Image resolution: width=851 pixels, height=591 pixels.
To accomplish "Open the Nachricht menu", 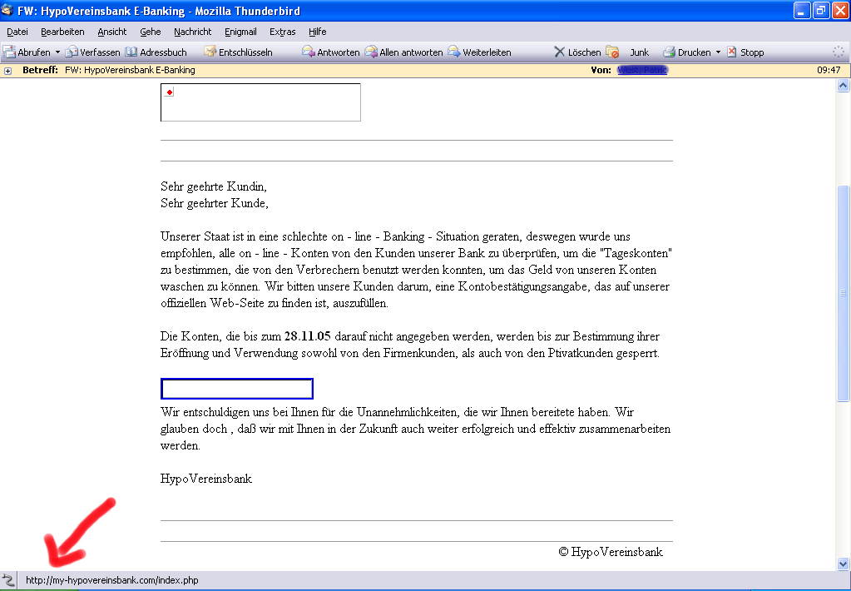I will (x=193, y=32).
